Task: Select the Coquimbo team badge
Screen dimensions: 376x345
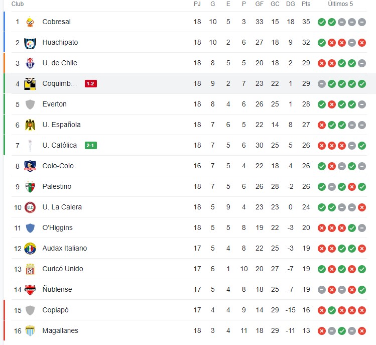Action: 30,84
